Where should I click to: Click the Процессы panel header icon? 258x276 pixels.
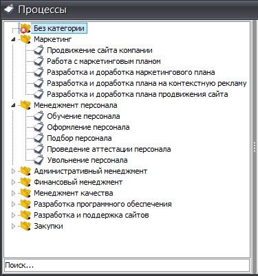click(9, 10)
